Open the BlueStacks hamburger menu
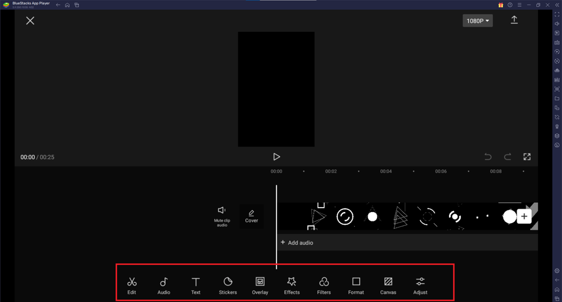The height and width of the screenshot is (302, 562). point(519,5)
